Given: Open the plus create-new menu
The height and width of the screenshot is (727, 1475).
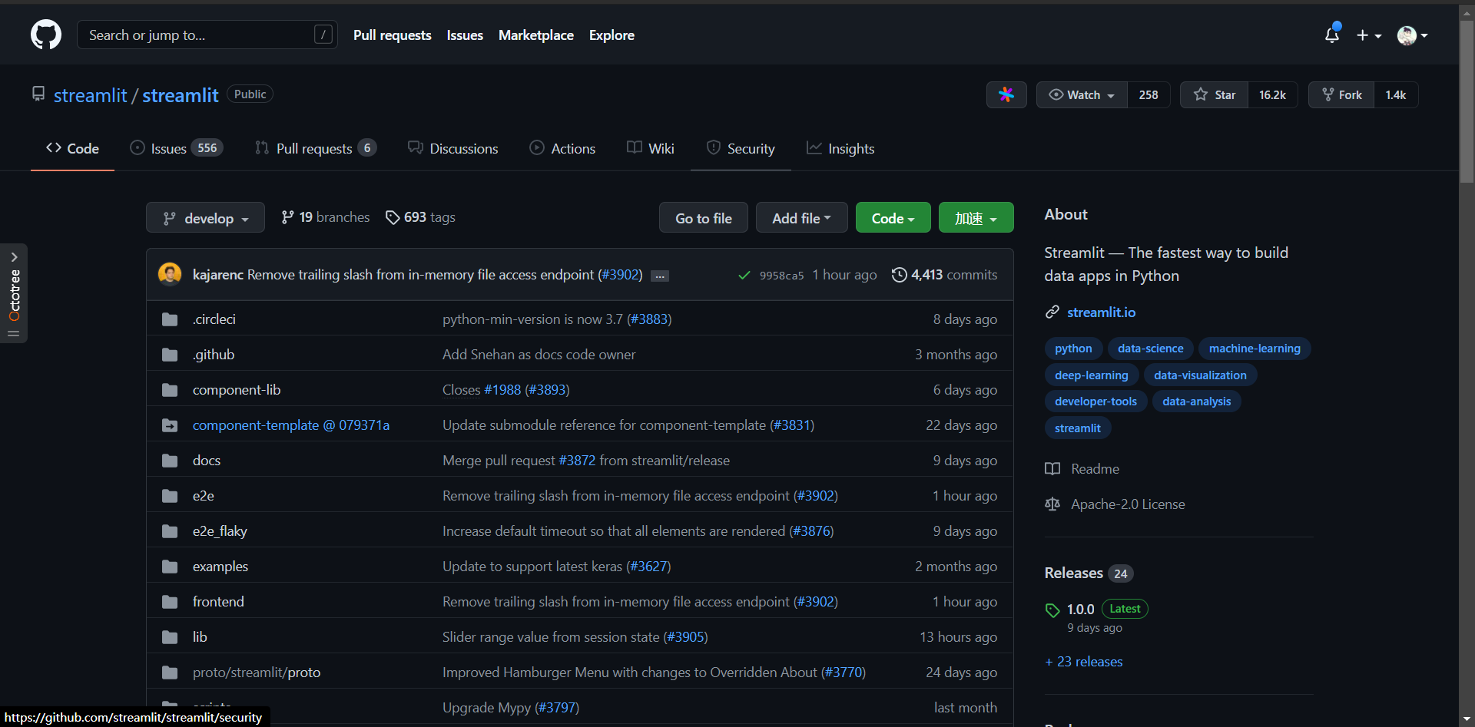Looking at the screenshot, I should [1368, 35].
